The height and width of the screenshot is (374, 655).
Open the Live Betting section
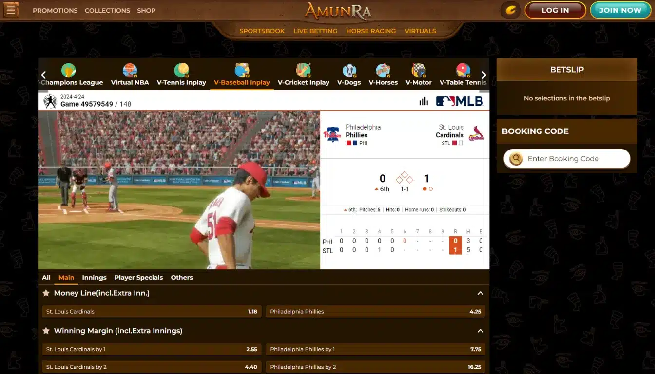pos(315,31)
